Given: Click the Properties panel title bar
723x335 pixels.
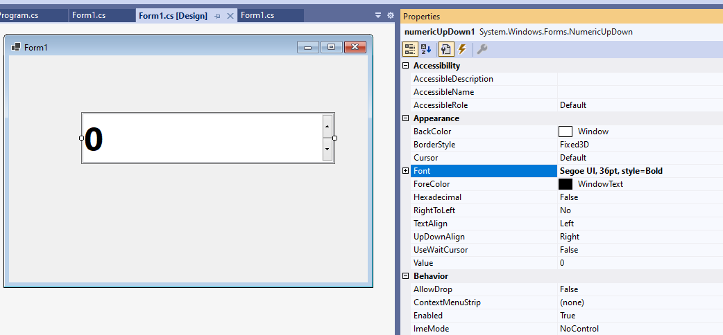Looking at the screenshot, I should (x=561, y=16).
